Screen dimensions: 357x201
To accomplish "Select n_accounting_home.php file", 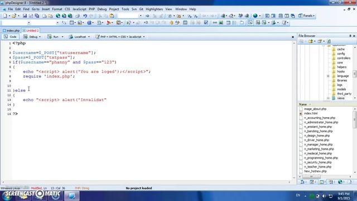I will pos(320,118).
